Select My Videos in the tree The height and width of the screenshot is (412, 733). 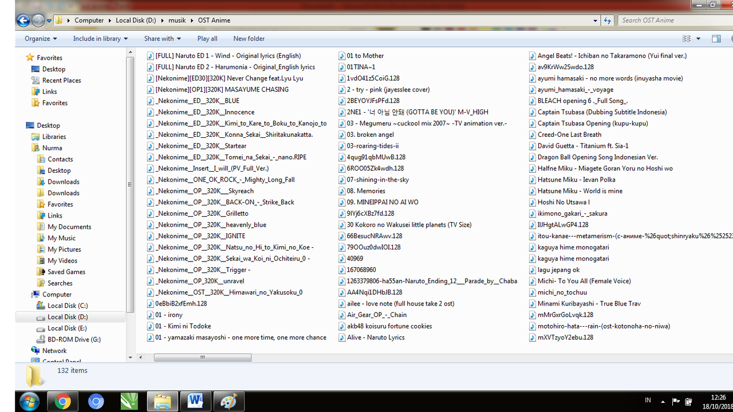(x=62, y=260)
